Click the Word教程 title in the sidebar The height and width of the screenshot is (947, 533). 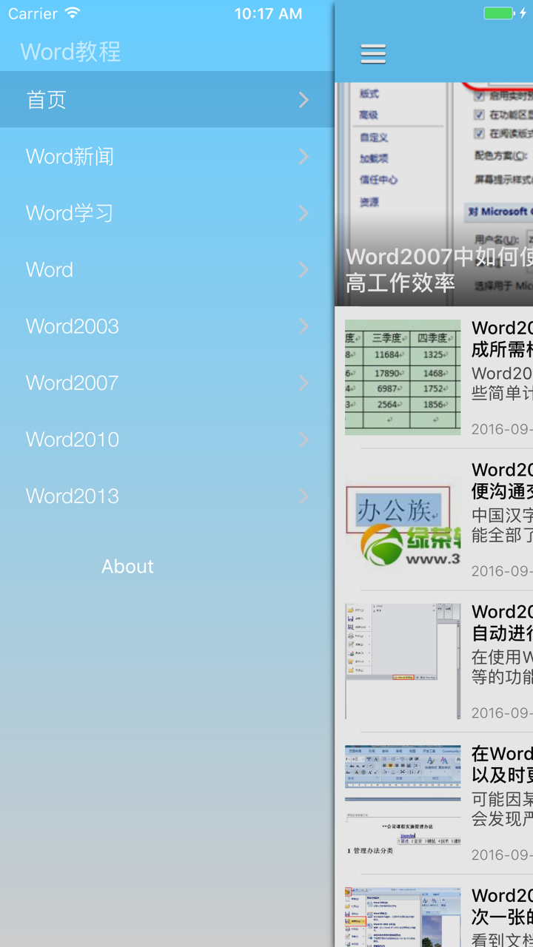point(70,51)
